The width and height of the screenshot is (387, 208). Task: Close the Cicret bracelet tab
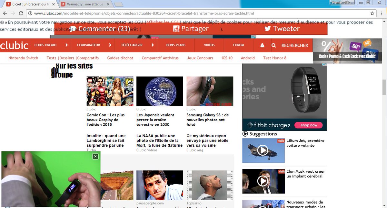coord(54,4)
